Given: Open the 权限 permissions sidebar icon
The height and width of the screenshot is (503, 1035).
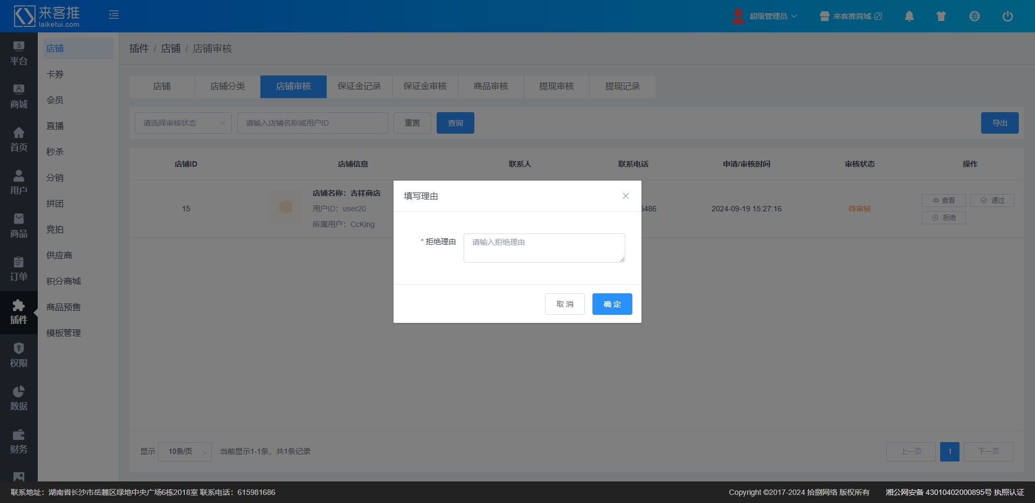Looking at the screenshot, I should point(19,355).
